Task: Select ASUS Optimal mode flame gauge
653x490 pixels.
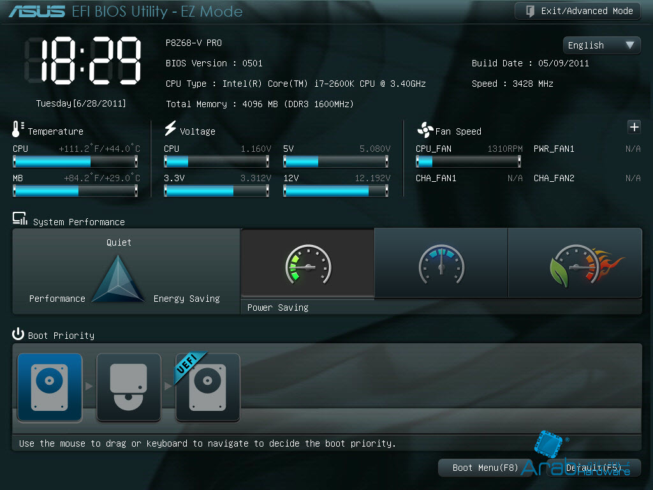Action: [x=575, y=264]
